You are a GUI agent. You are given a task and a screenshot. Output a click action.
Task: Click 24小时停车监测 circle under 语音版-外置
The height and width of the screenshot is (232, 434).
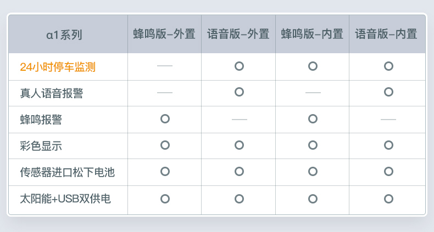239,66
